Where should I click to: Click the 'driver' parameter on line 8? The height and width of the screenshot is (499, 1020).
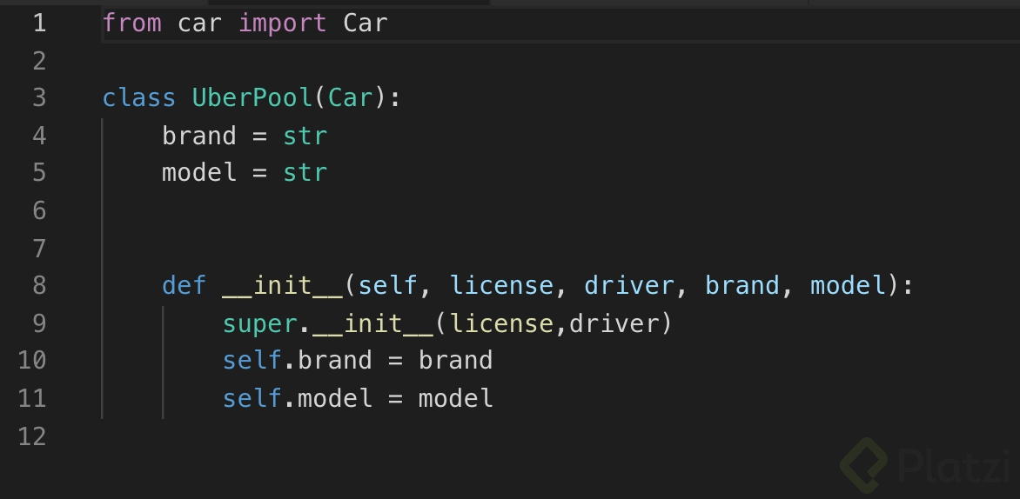coord(630,285)
